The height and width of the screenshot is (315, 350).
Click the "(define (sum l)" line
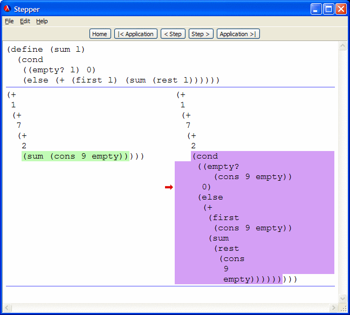46,49
